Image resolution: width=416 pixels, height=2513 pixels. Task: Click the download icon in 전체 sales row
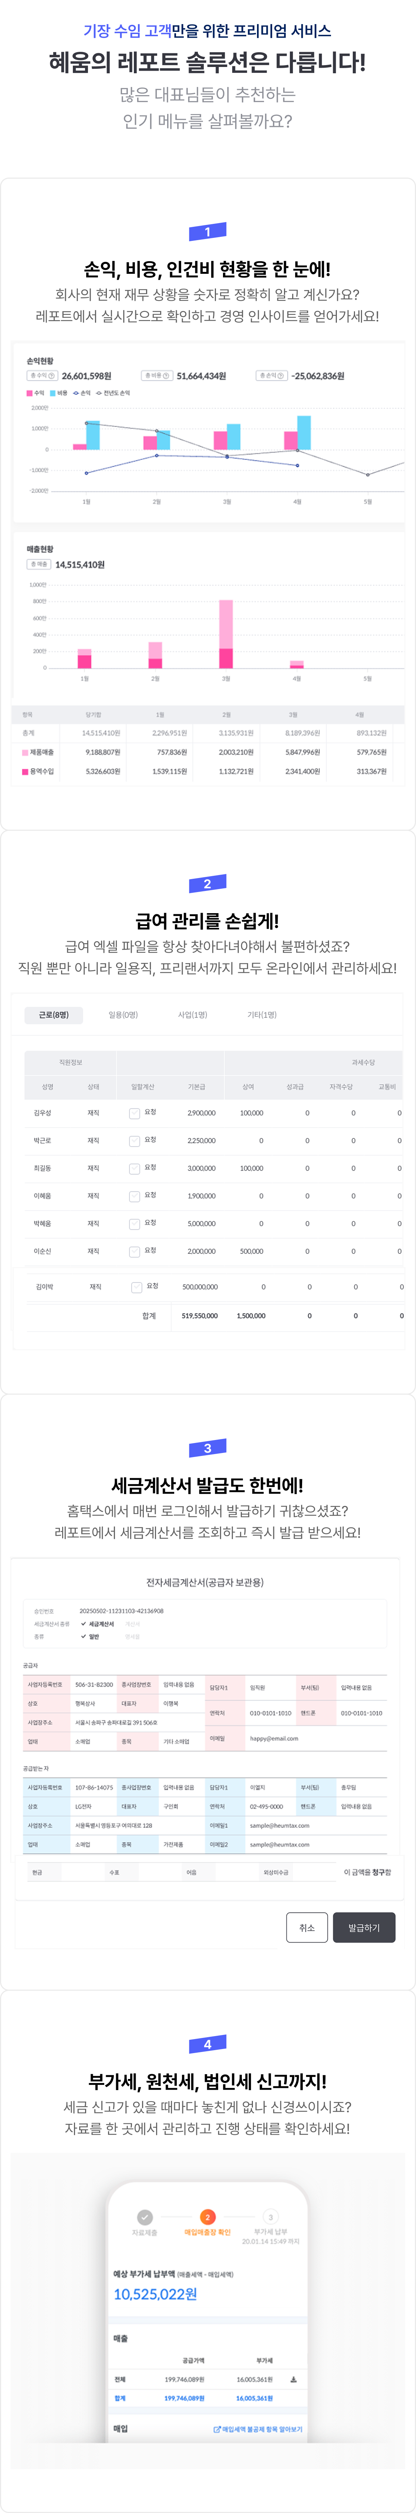pyautogui.click(x=293, y=2379)
